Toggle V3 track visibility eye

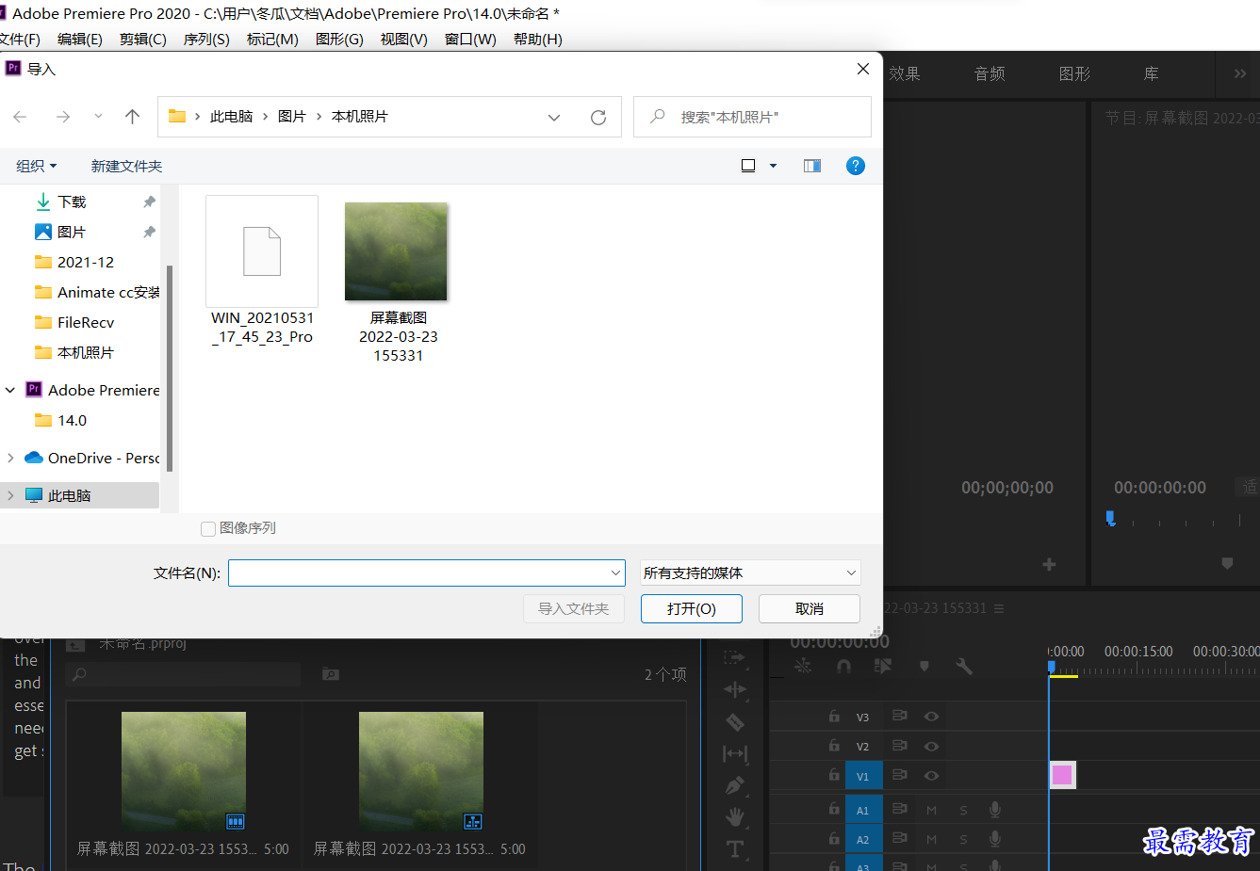[x=931, y=717]
